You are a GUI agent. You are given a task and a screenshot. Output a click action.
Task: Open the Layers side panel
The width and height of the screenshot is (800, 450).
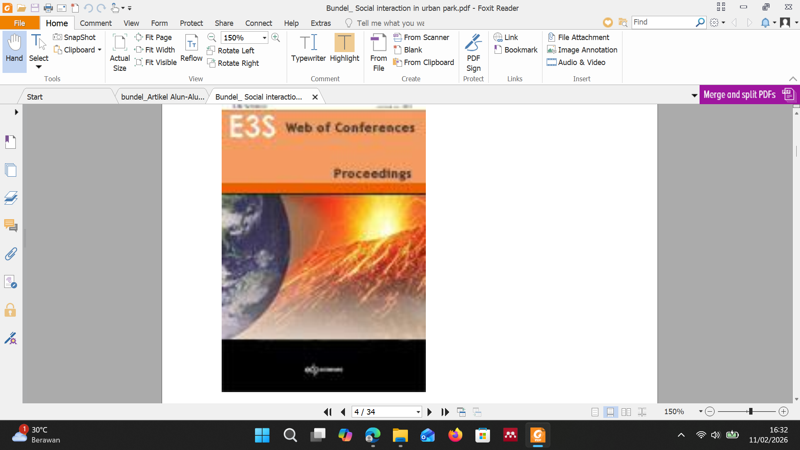11,197
